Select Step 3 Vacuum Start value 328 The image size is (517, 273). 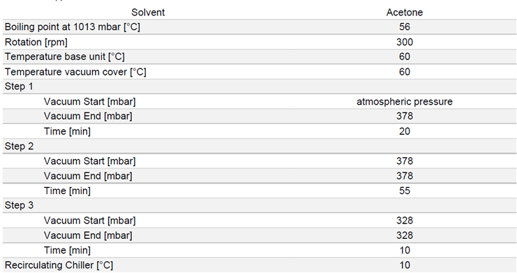[405, 221]
